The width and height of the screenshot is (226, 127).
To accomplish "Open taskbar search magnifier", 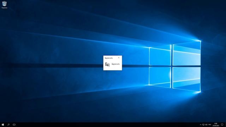I will [8, 125].
